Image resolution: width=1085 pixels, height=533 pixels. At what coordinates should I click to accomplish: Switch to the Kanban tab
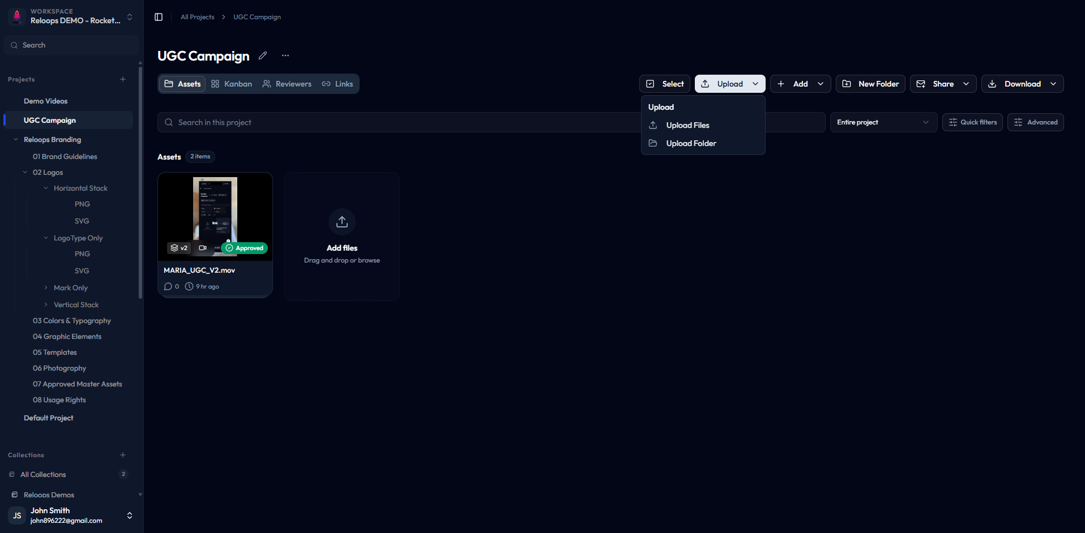[x=232, y=84]
